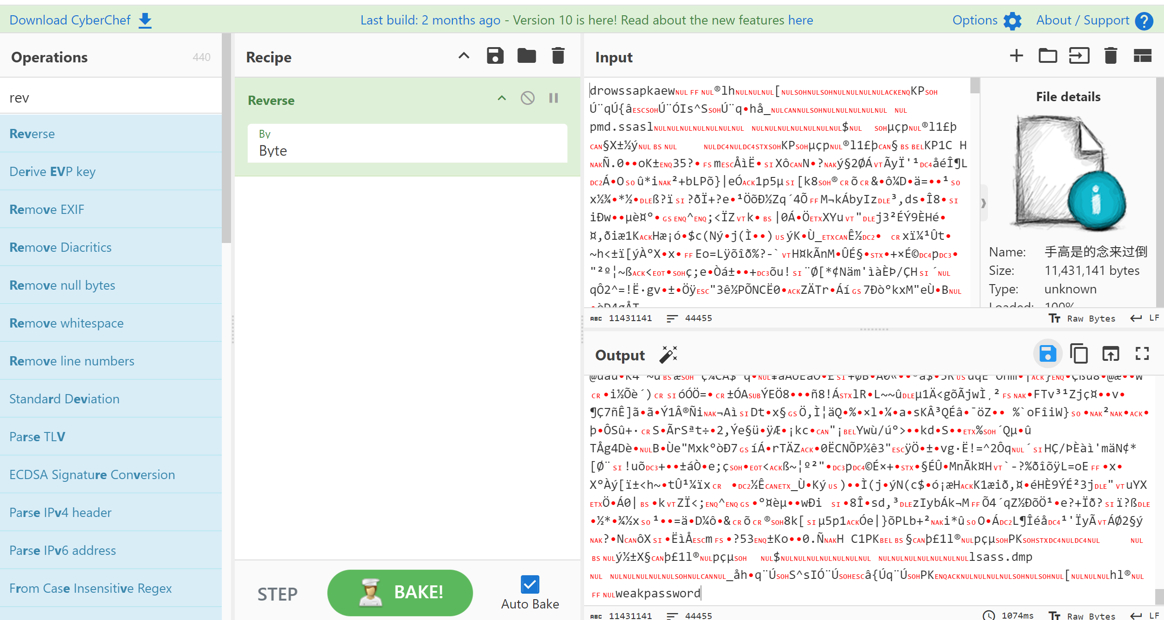Image resolution: width=1164 pixels, height=620 pixels.
Task: Open the Options gear icon
Action: click(x=1012, y=21)
